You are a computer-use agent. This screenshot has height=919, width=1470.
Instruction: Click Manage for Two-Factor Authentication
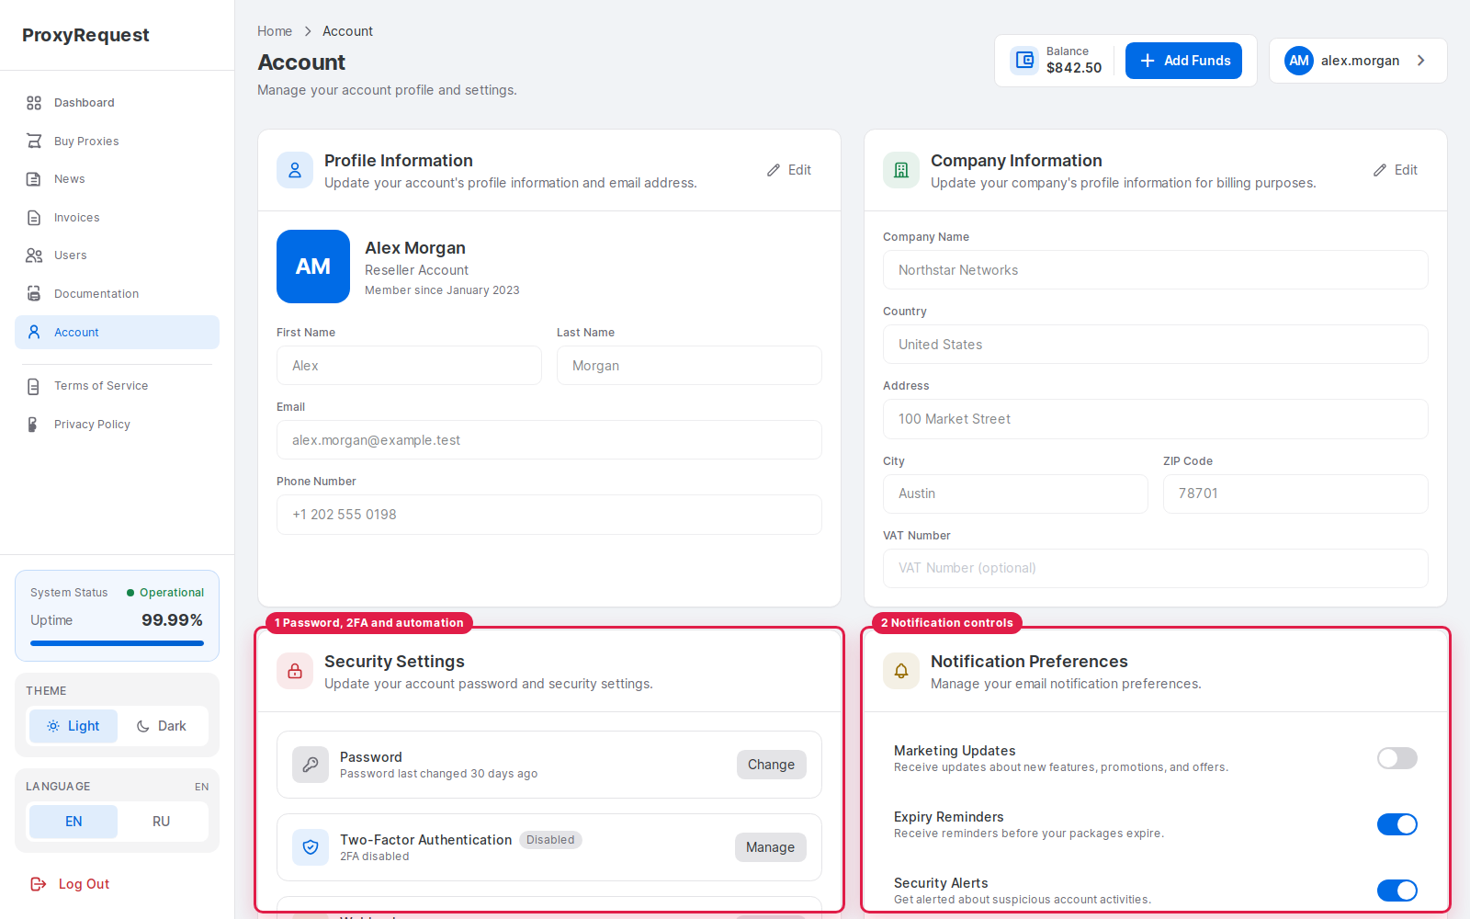[x=770, y=847]
